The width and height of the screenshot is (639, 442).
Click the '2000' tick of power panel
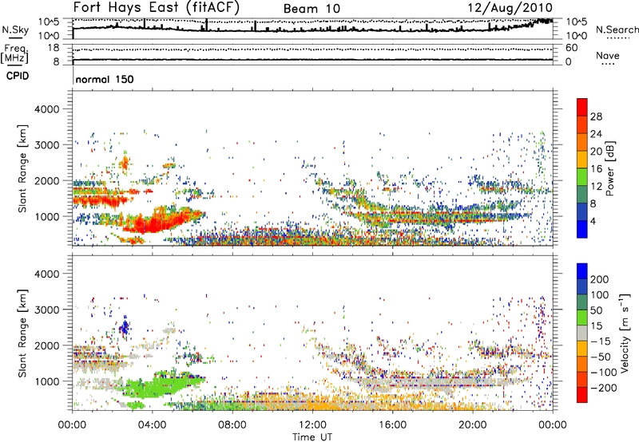coord(46,180)
